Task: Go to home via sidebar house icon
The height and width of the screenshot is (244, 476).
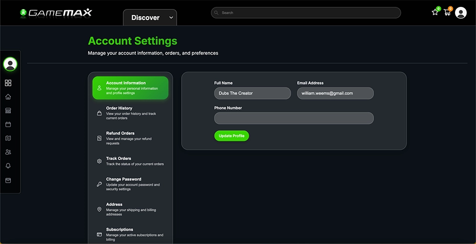Action: pyautogui.click(x=8, y=97)
